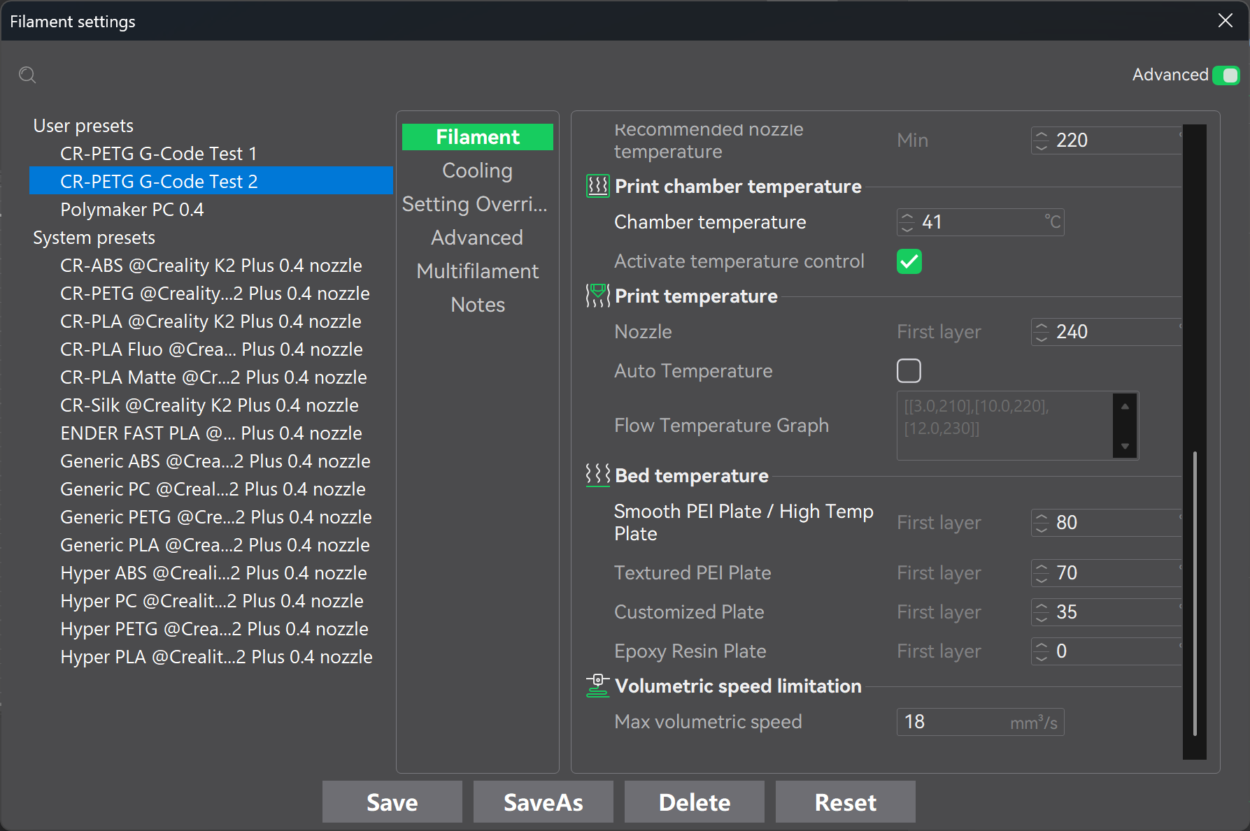Click the User presets group header
The height and width of the screenshot is (831, 1250).
click(x=83, y=126)
